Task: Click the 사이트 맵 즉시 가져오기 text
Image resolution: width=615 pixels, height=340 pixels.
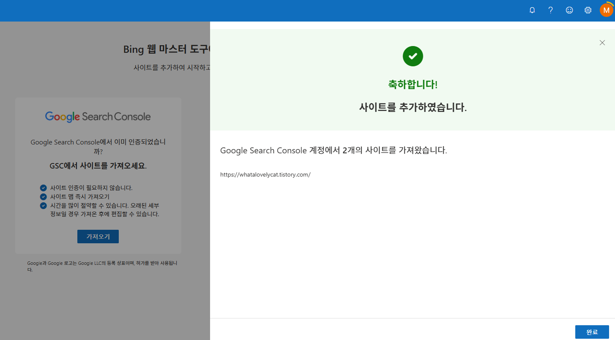Action: pyautogui.click(x=80, y=197)
